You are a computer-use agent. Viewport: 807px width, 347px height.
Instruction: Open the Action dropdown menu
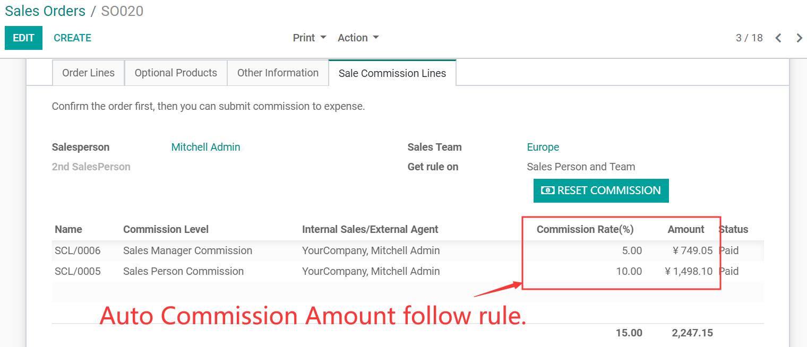(358, 38)
